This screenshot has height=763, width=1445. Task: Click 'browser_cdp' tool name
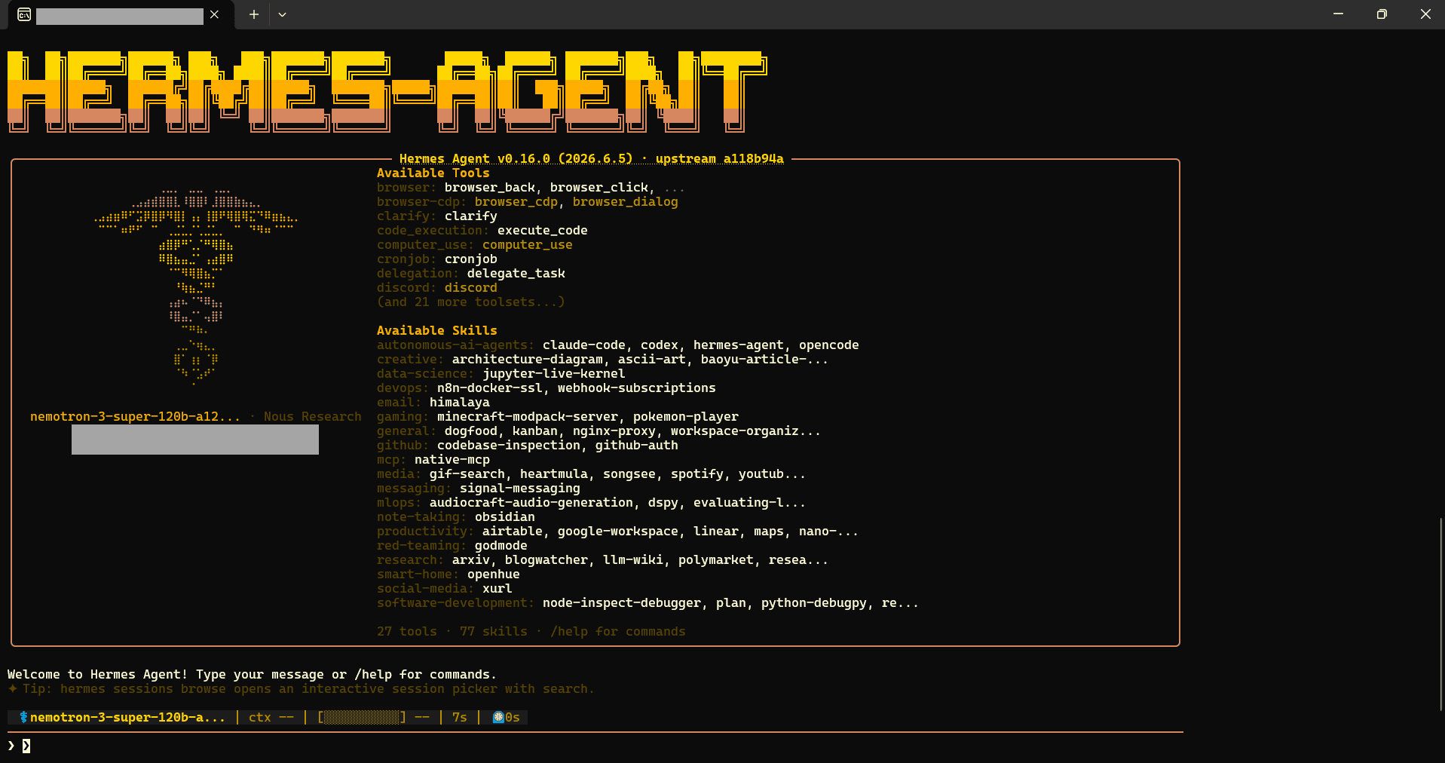[516, 201]
